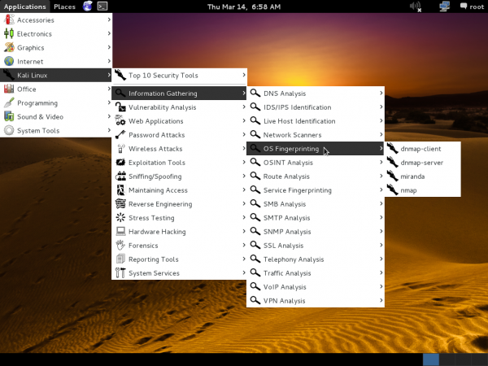Screen dimensions: 488x366
Task: Click the Programming category icon
Action: (9, 102)
